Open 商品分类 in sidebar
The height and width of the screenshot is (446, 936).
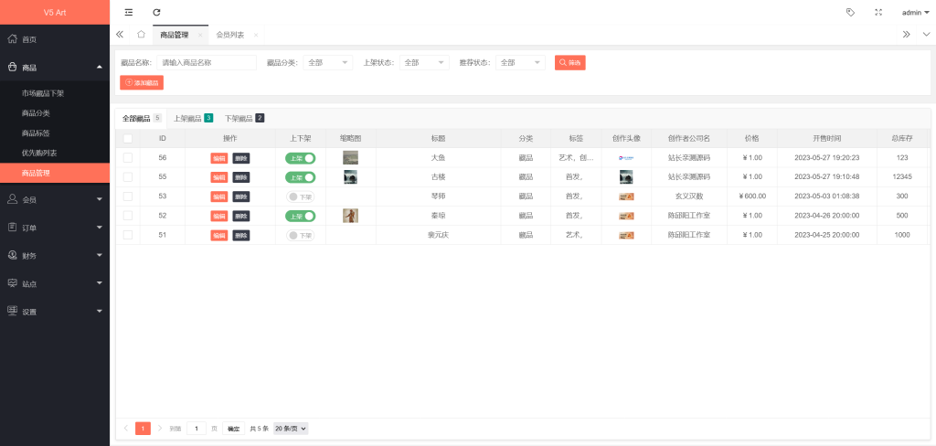(36, 113)
